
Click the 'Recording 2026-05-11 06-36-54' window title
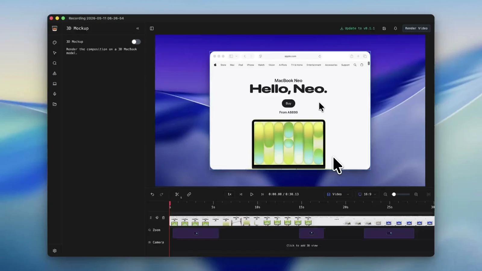[x=96, y=18]
